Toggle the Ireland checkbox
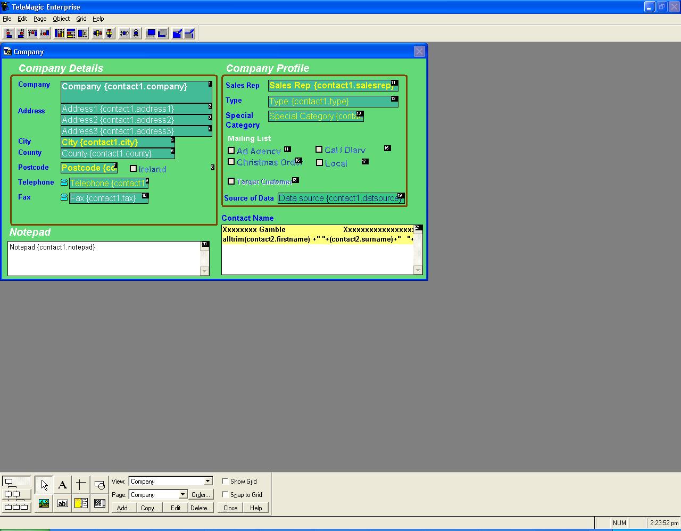This screenshot has height=531, width=681. [134, 169]
